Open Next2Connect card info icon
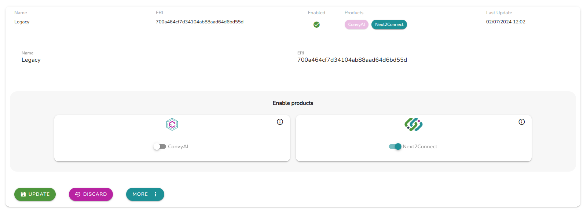Screen dimensions: 583x210 pos(521,122)
